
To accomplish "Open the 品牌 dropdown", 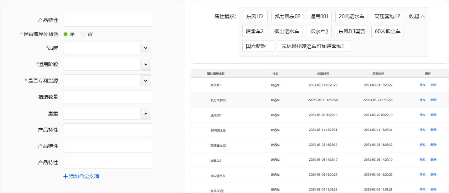I will [x=145, y=48].
